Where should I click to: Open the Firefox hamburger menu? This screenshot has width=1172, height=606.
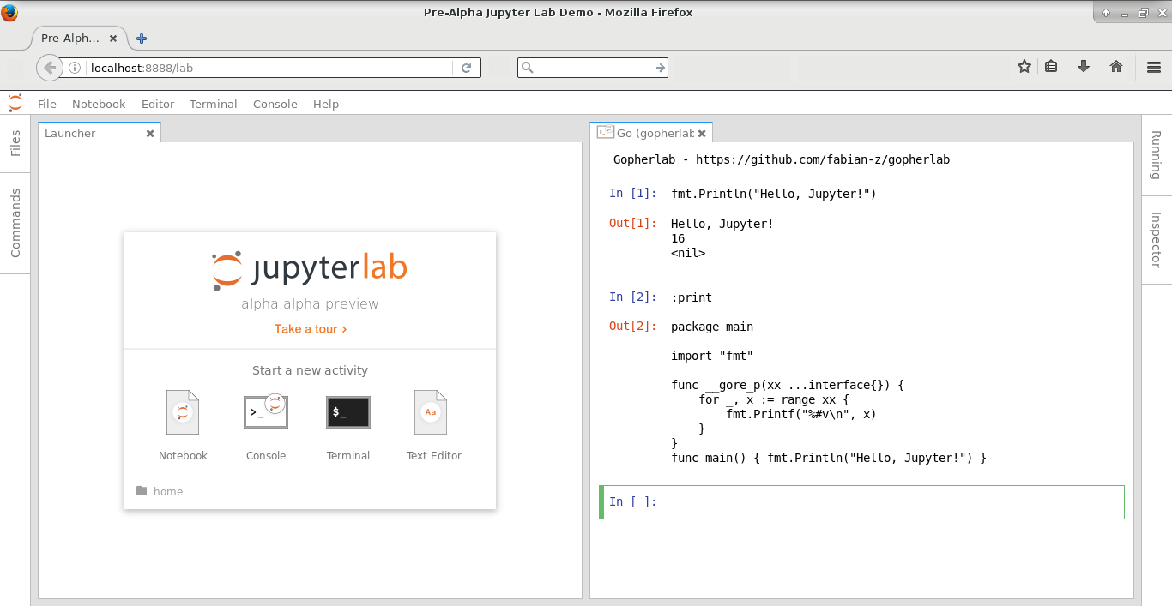pos(1154,66)
